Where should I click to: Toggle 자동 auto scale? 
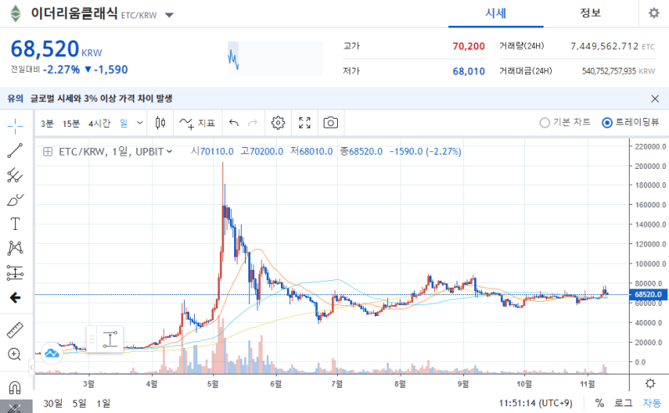click(652, 403)
